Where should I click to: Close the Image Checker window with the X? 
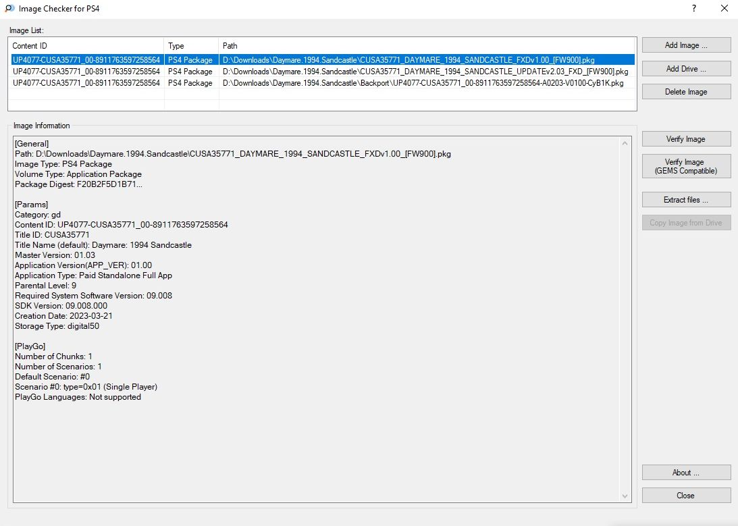click(x=724, y=9)
